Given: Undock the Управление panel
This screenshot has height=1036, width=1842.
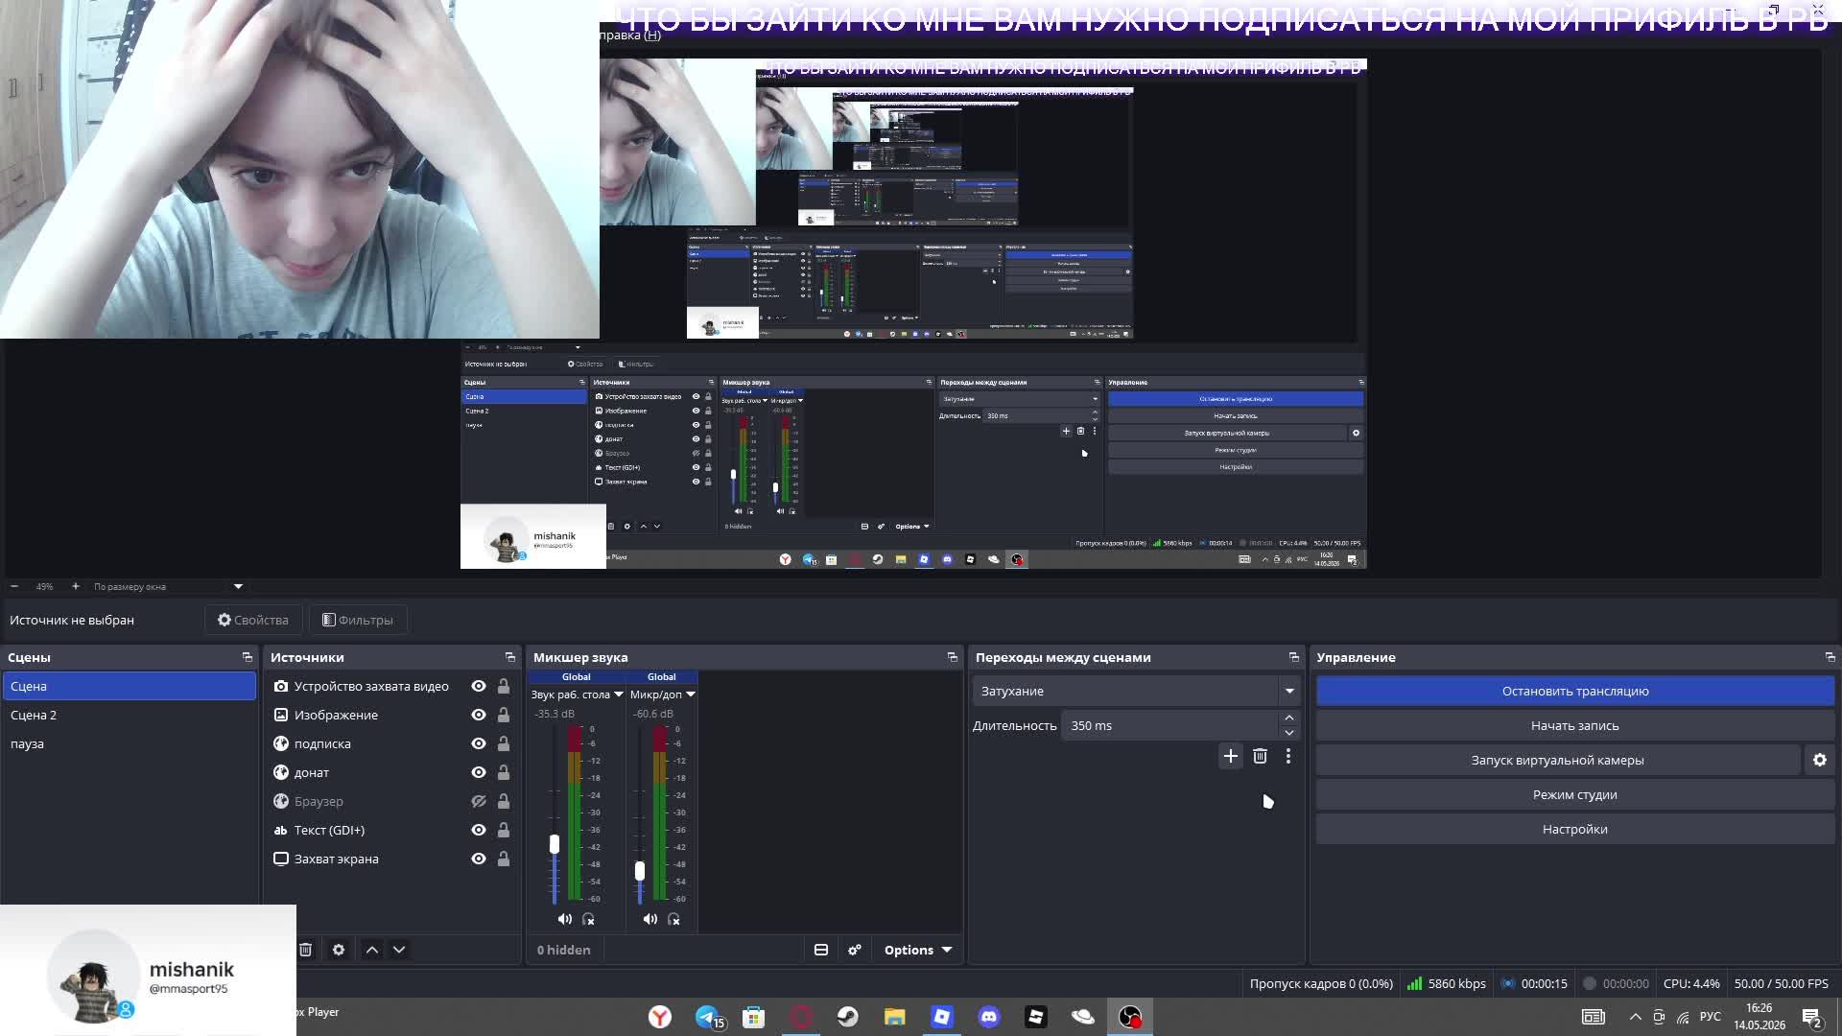Looking at the screenshot, I should point(1830,657).
